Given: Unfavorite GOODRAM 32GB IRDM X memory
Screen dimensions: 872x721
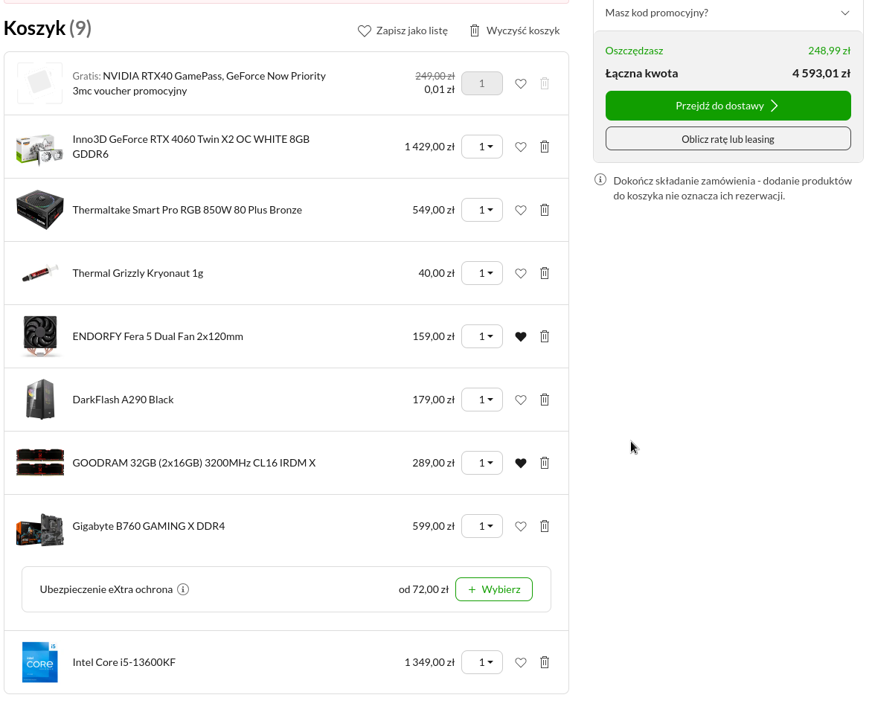Looking at the screenshot, I should (x=521, y=463).
